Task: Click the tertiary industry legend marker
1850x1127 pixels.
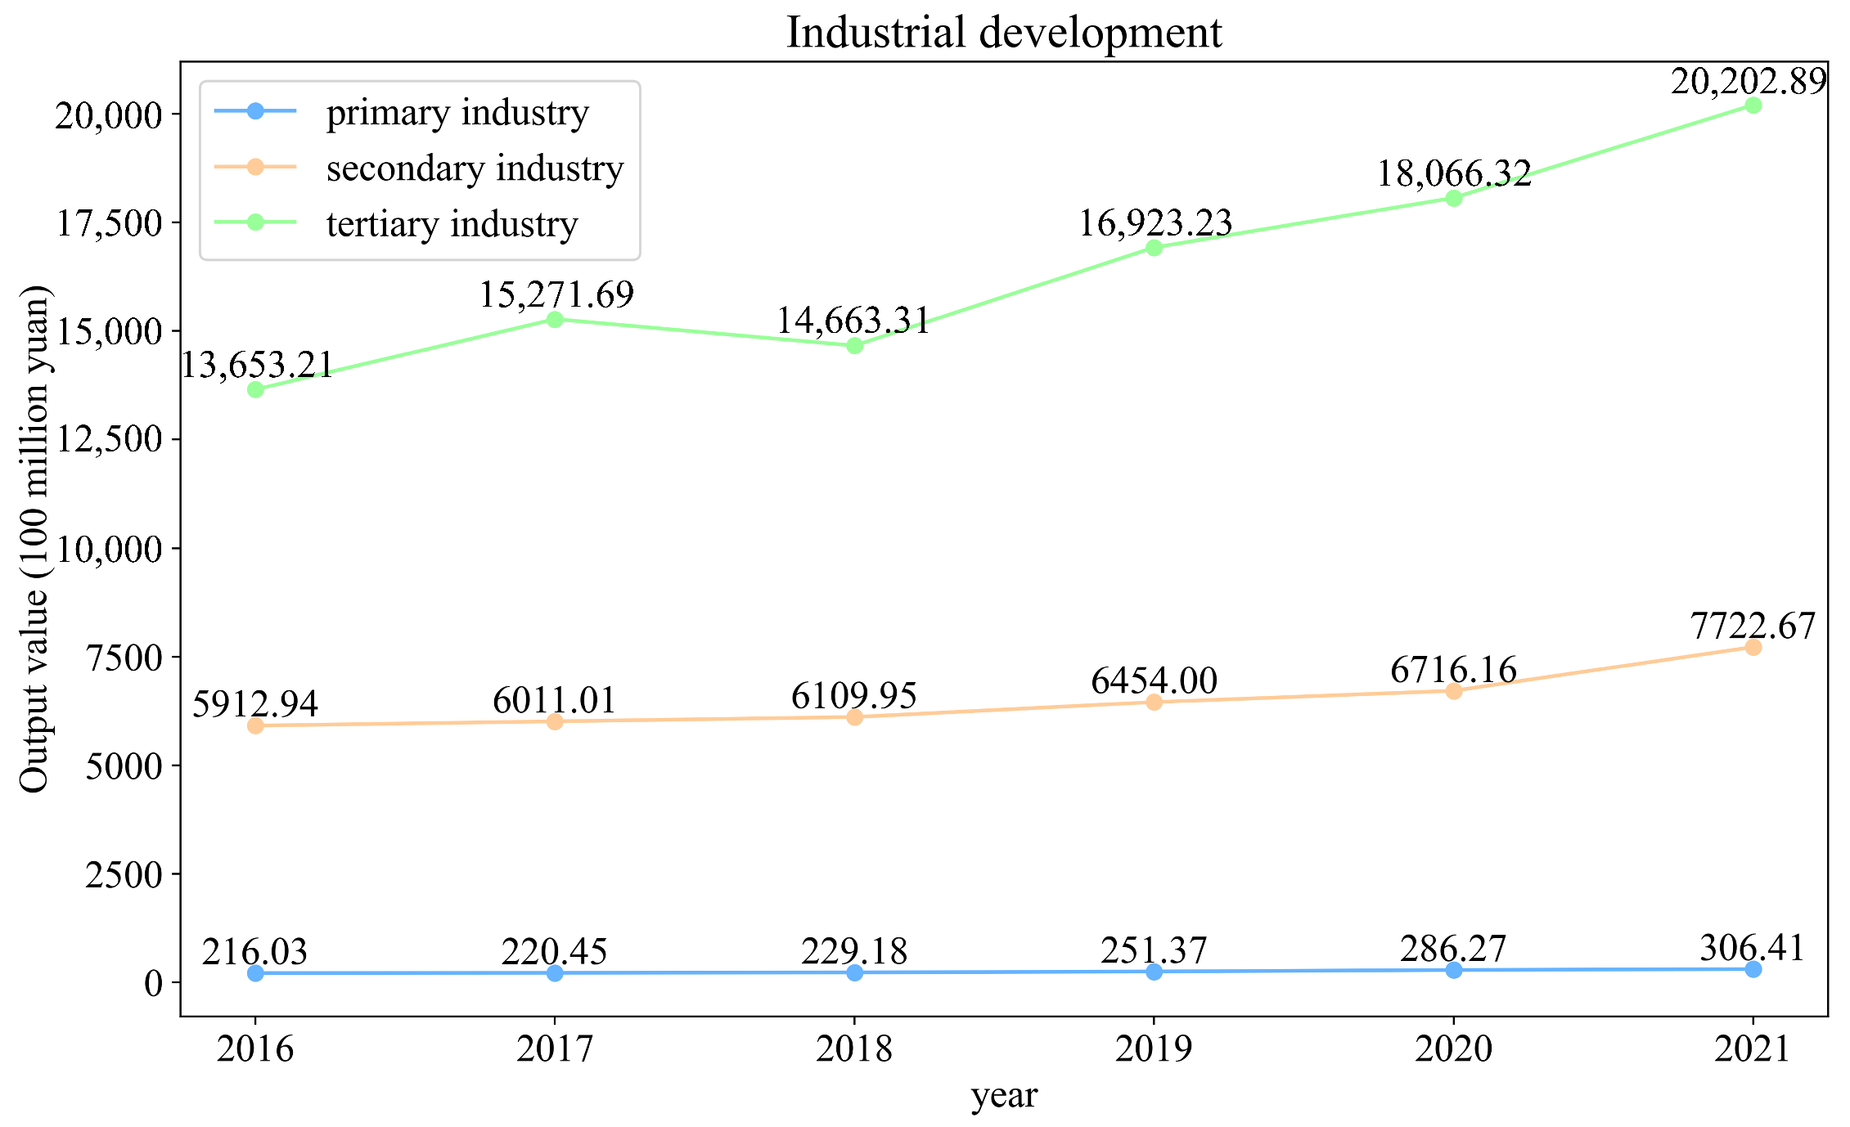Action: [255, 222]
